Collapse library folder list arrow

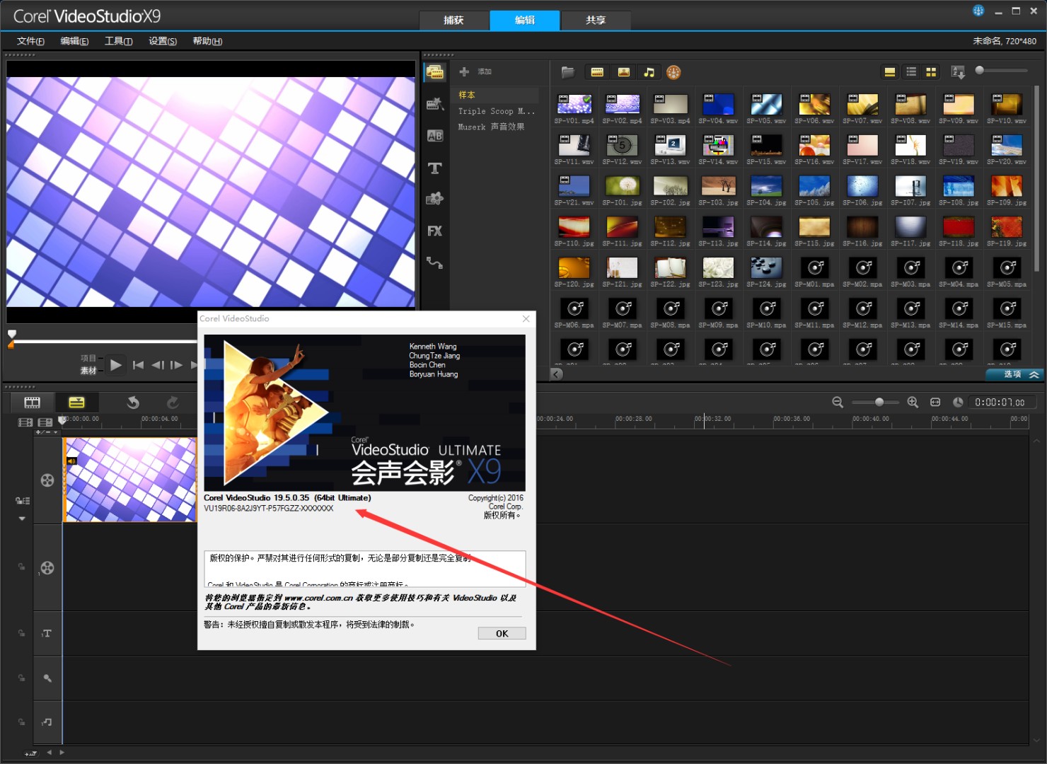click(557, 374)
